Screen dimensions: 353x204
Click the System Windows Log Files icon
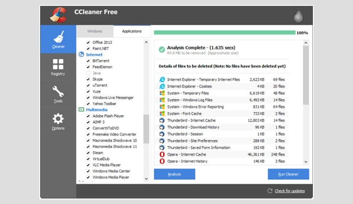[162, 100]
